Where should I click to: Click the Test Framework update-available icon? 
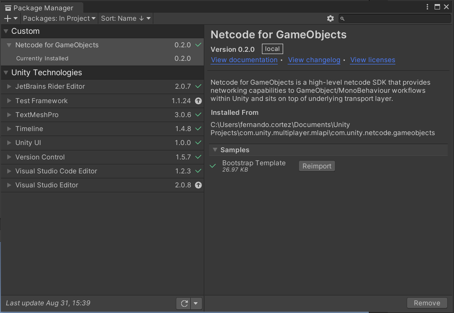pyautogui.click(x=198, y=101)
